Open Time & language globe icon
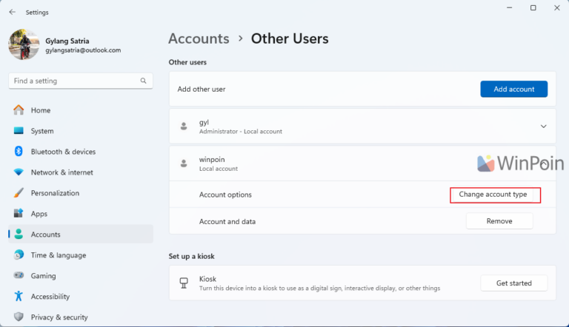569x327 pixels. pos(19,255)
